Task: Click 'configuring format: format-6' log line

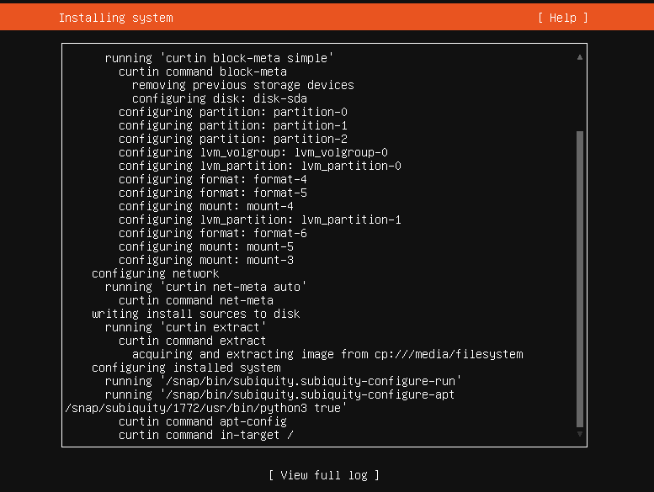Action: pos(213,233)
